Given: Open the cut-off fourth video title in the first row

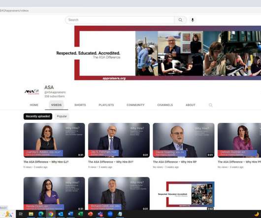Looking at the screenshot, I should click(x=239, y=162).
